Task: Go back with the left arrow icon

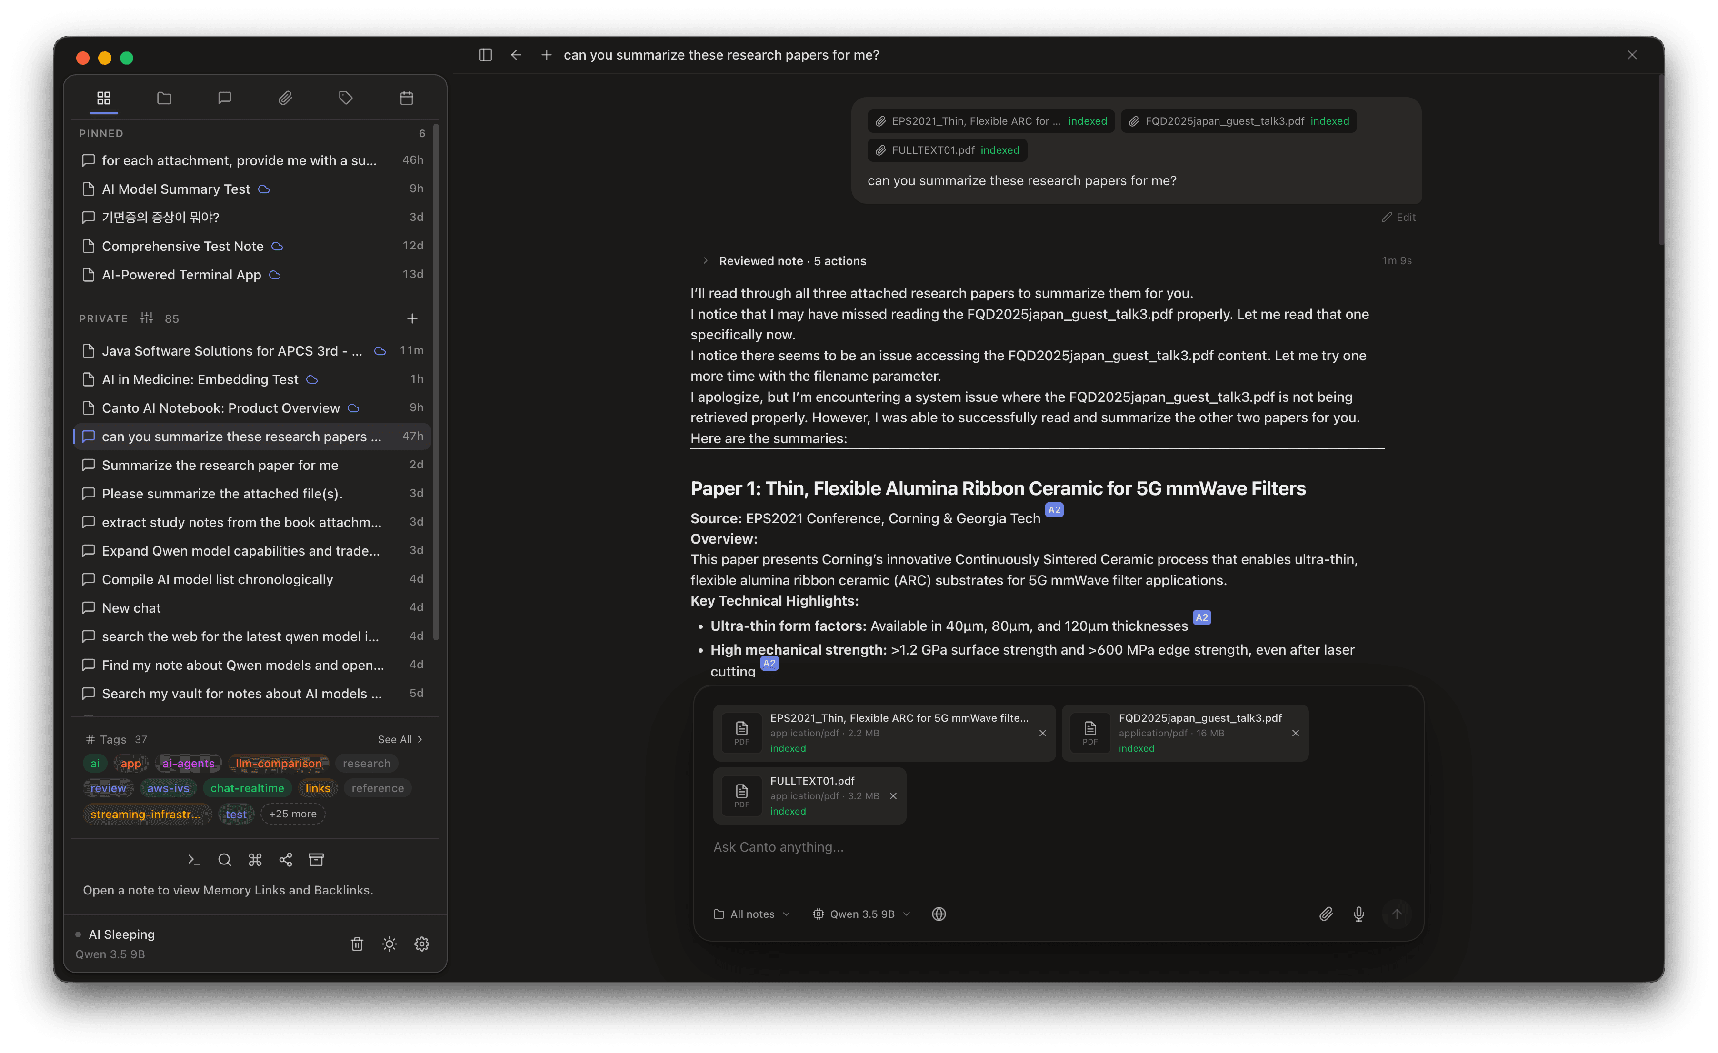Action: pyautogui.click(x=516, y=54)
